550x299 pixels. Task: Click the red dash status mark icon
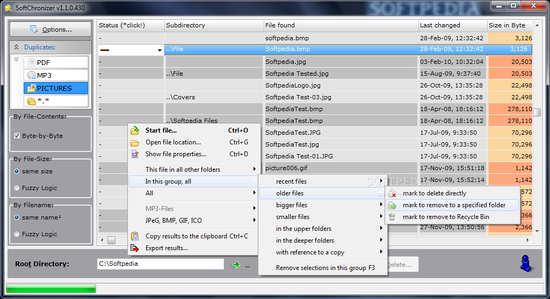[105, 50]
